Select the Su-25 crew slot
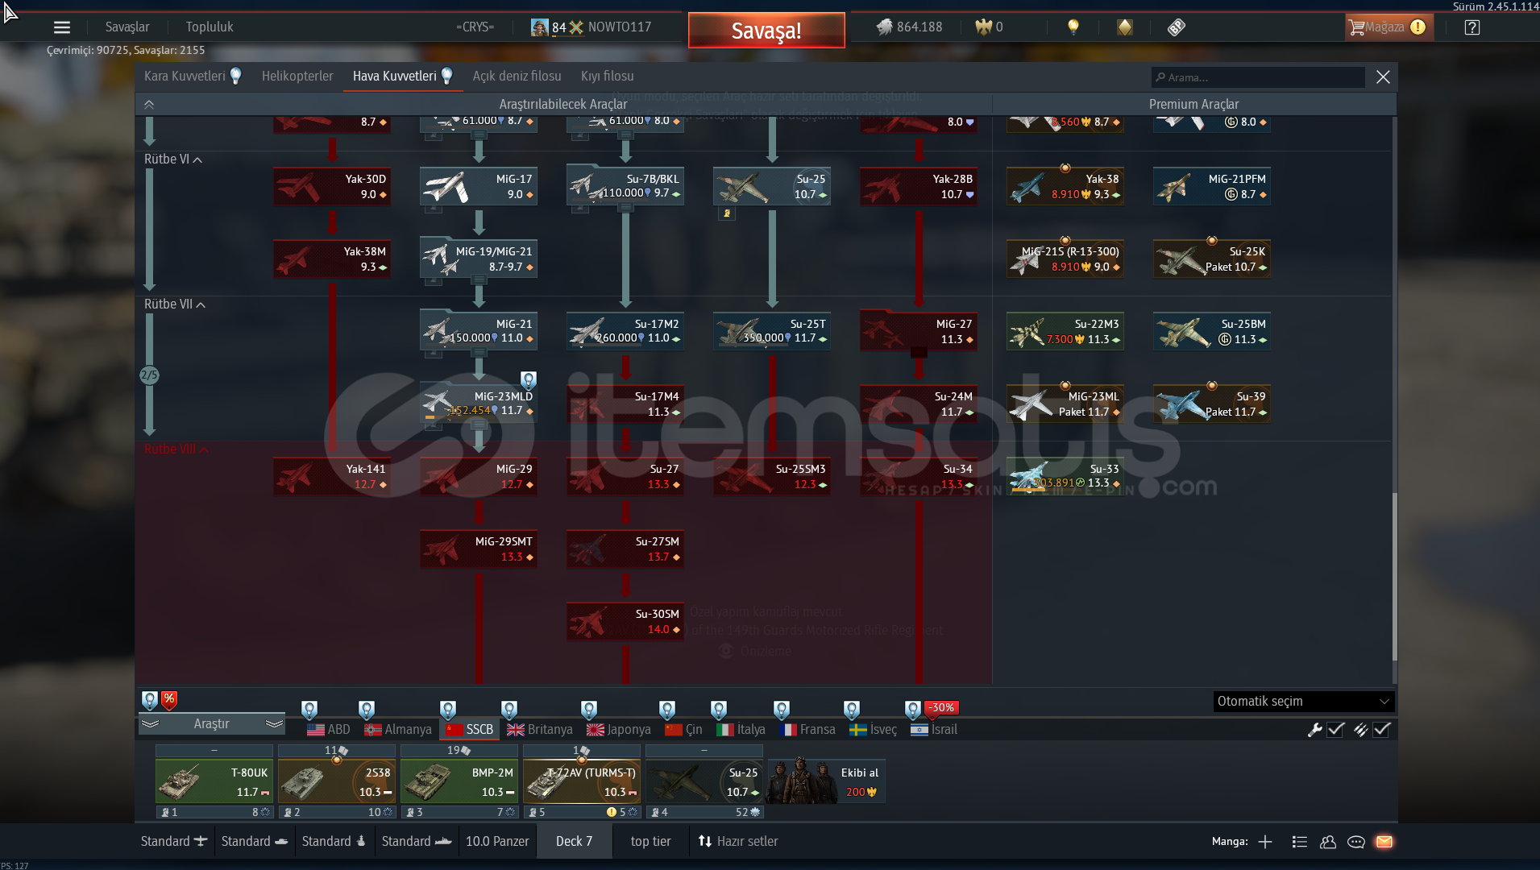 pyautogui.click(x=704, y=781)
